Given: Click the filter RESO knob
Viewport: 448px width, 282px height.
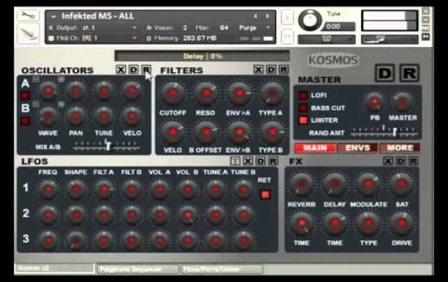Looking at the screenshot, I should point(206,93).
